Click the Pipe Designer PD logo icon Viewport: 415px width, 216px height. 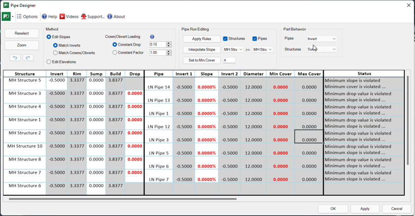(6, 17)
